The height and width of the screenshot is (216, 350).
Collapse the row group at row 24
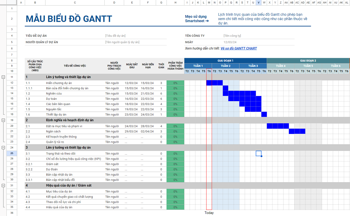pyautogui.click(x=3, y=147)
